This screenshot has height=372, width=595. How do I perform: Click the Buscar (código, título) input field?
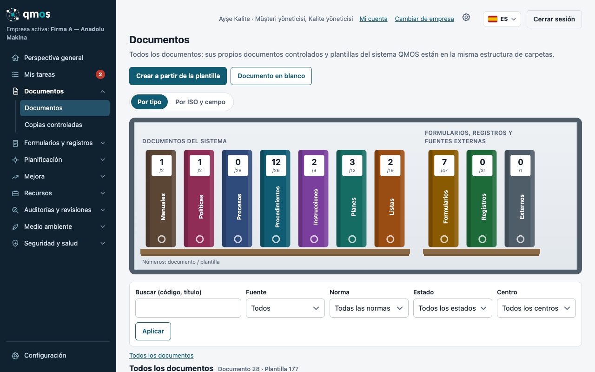188,308
